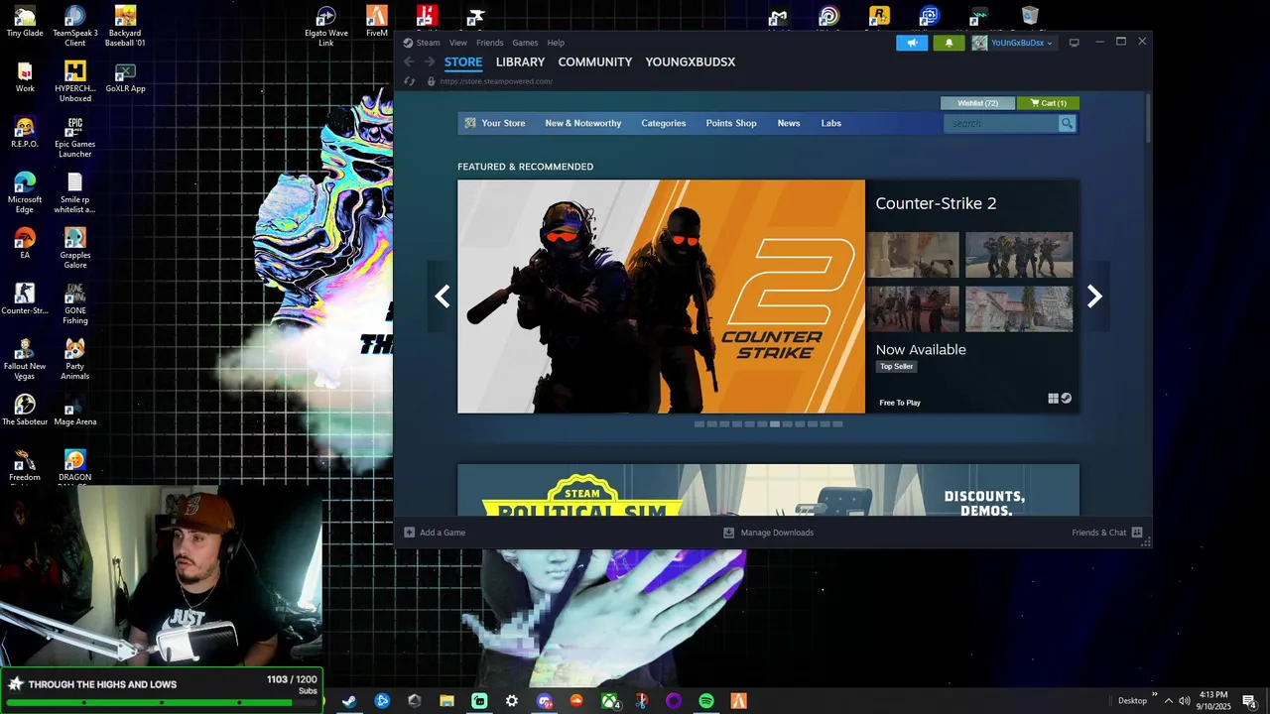This screenshot has width=1270, height=714.
Task: Open the EA app shortcut
Action: coord(25,244)
